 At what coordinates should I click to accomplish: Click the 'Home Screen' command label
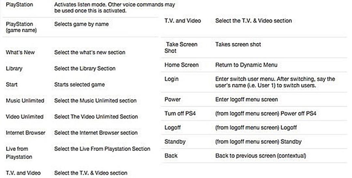point(182,65)
